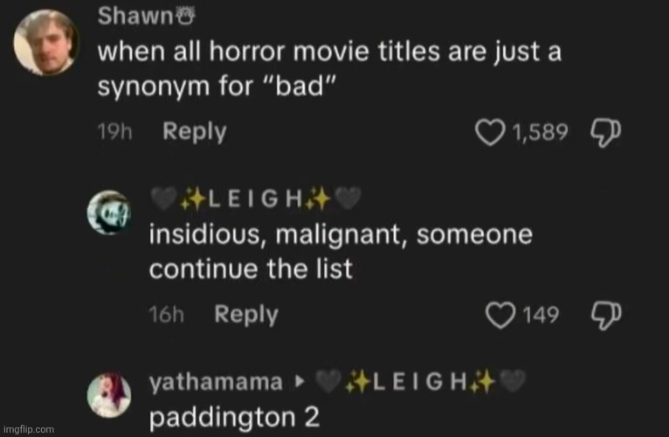
Task: Open yathamama's profile avatar
Action: click(109, 395)
